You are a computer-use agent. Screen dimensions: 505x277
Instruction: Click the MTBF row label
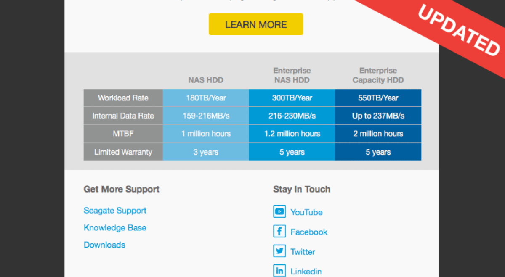(x=123, y=134)
